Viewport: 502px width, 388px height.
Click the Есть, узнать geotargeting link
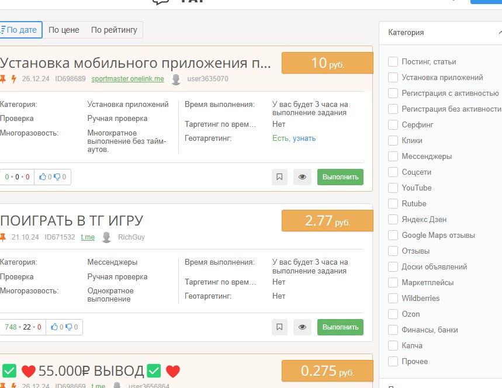tap(294, 138)
